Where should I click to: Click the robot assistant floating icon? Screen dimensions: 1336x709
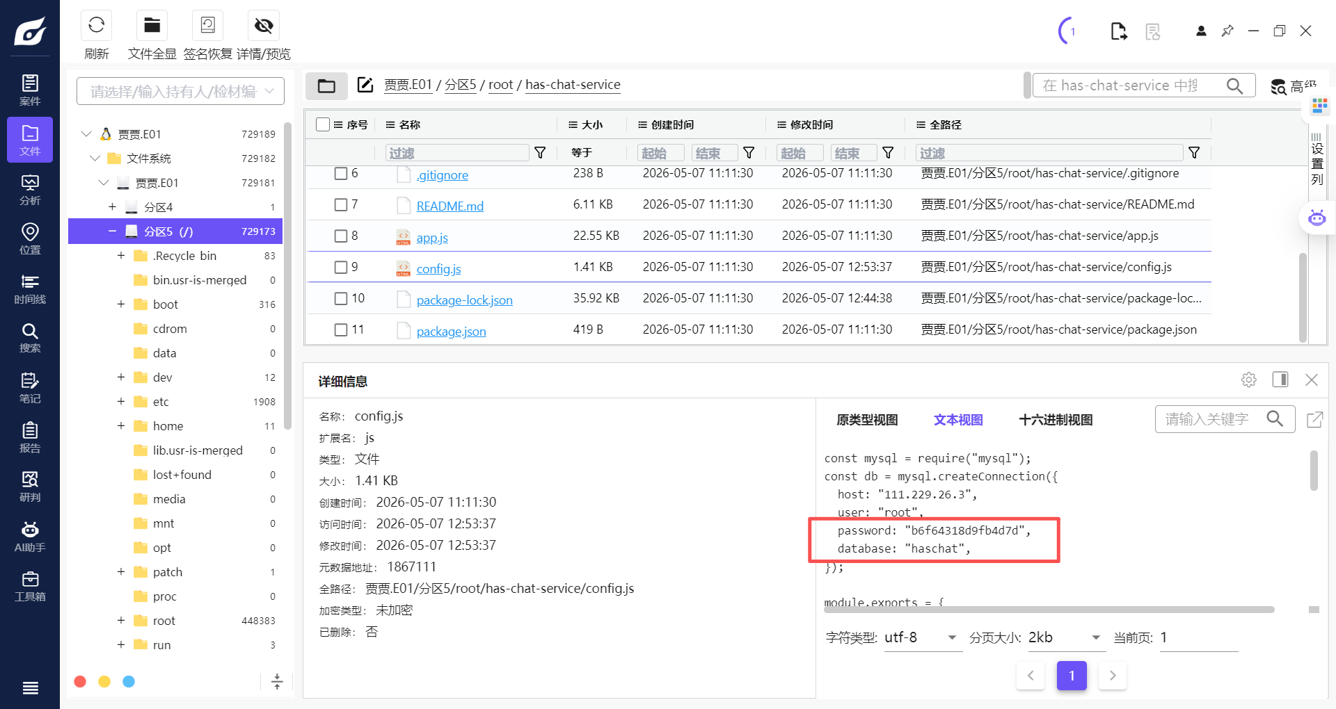pyautogui.click(x=1317, y=218)
